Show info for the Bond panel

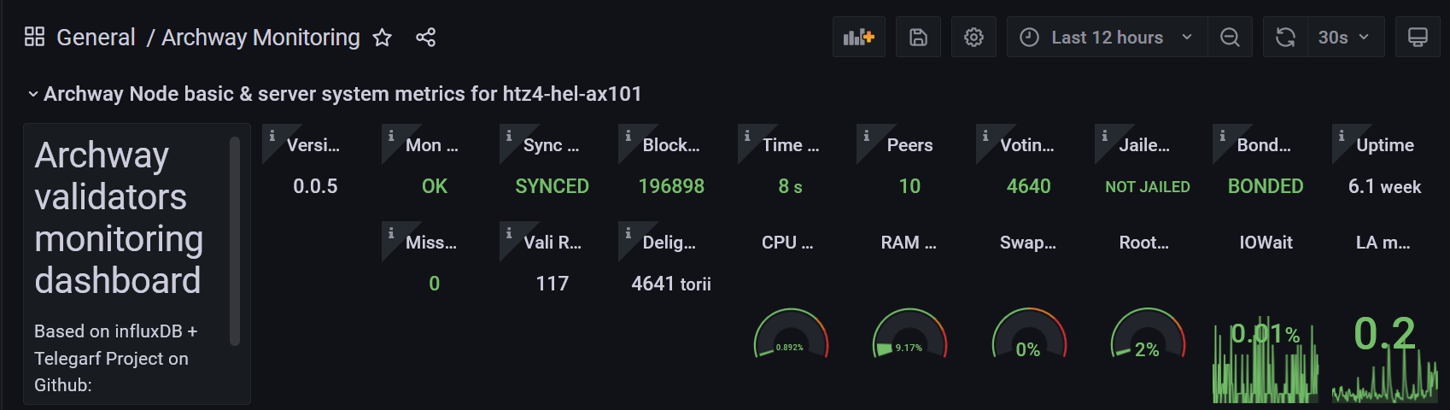click(x=1222, y=135)
